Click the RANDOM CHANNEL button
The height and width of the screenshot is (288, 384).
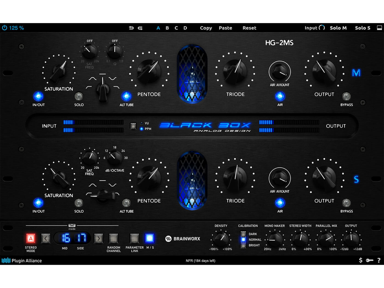(114, 238)
